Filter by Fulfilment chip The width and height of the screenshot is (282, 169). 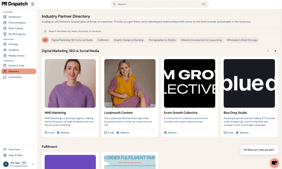(103, 40)
